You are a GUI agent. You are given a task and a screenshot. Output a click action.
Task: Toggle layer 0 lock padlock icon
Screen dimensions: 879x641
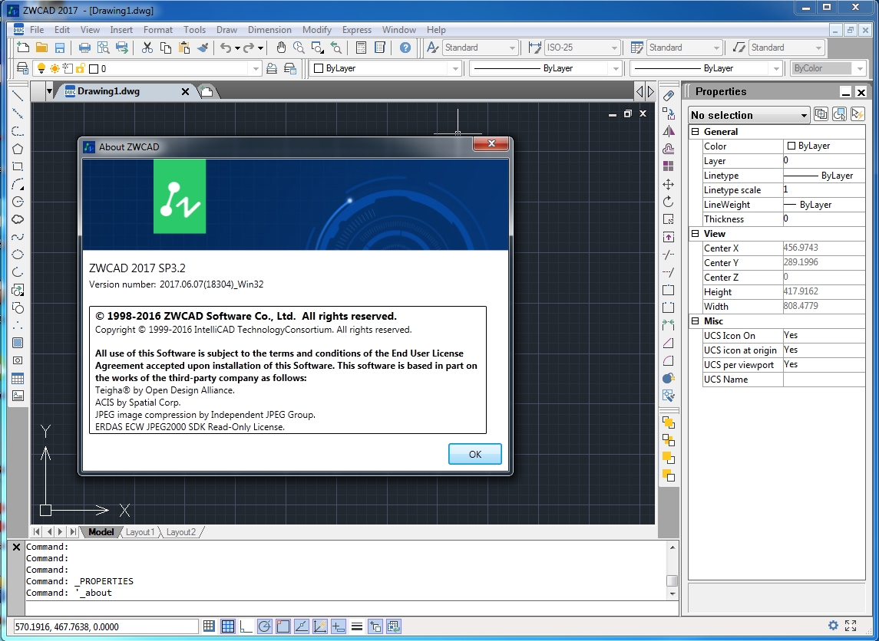tap(80, 68)
